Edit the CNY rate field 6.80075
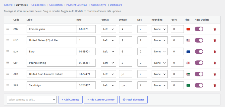The height and width of the screenshot is (107, 225). pos(86,29)
